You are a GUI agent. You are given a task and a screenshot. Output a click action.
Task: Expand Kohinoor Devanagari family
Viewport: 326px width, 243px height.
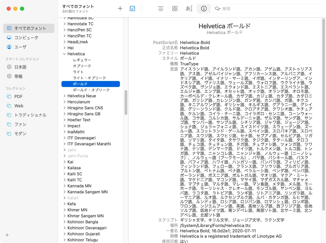coord(64,228)
